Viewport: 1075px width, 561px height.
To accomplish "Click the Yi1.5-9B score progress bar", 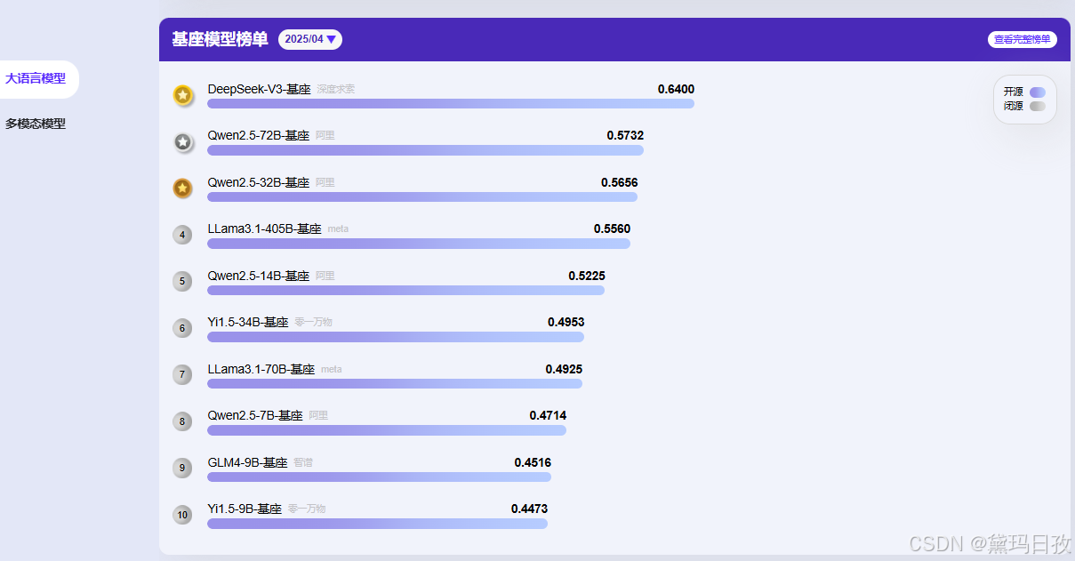I will 377,524.
